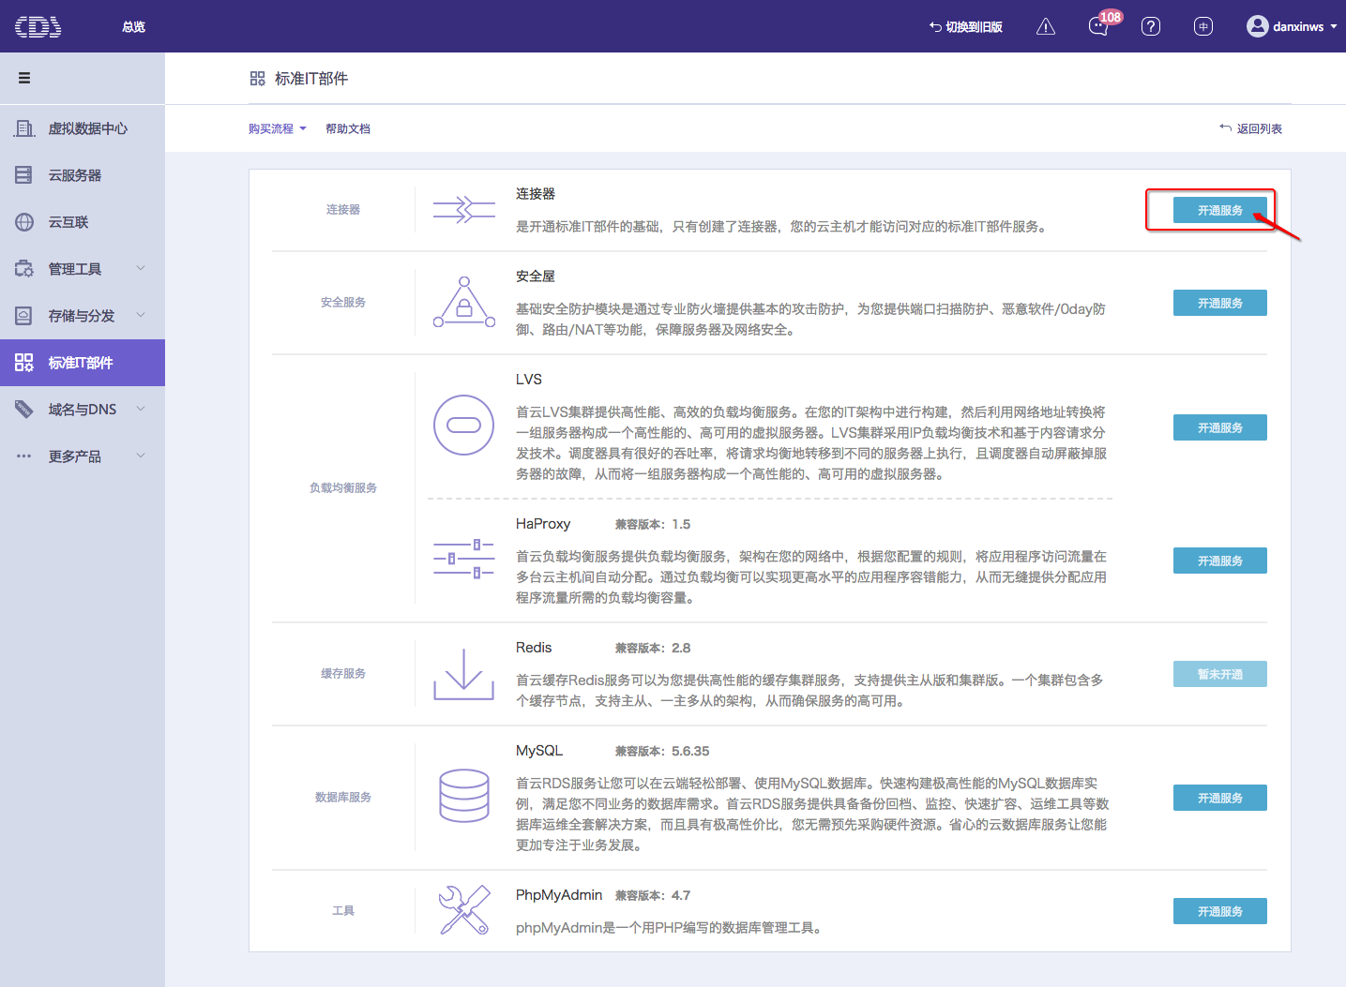Viewport: 1346px width, 987px height.
Task: Click the MySQL database icon
Action: [x=463, y=796]
